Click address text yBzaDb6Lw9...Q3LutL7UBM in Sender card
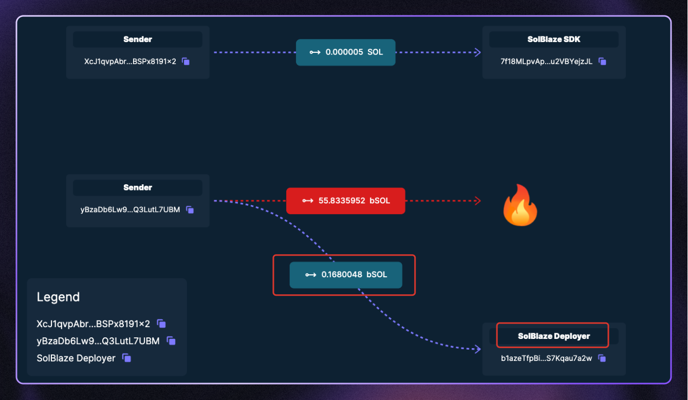688x400 pixels. click(x=131, y=209)
